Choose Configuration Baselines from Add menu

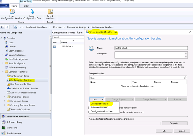pos(102,111)
